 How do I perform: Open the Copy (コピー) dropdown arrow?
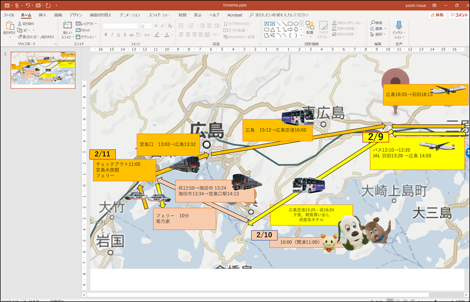click(x=34, y=30)
